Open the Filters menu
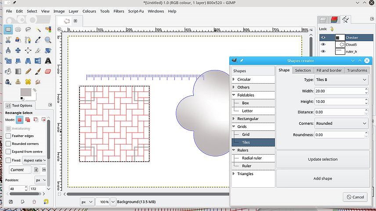 point(119,11)
